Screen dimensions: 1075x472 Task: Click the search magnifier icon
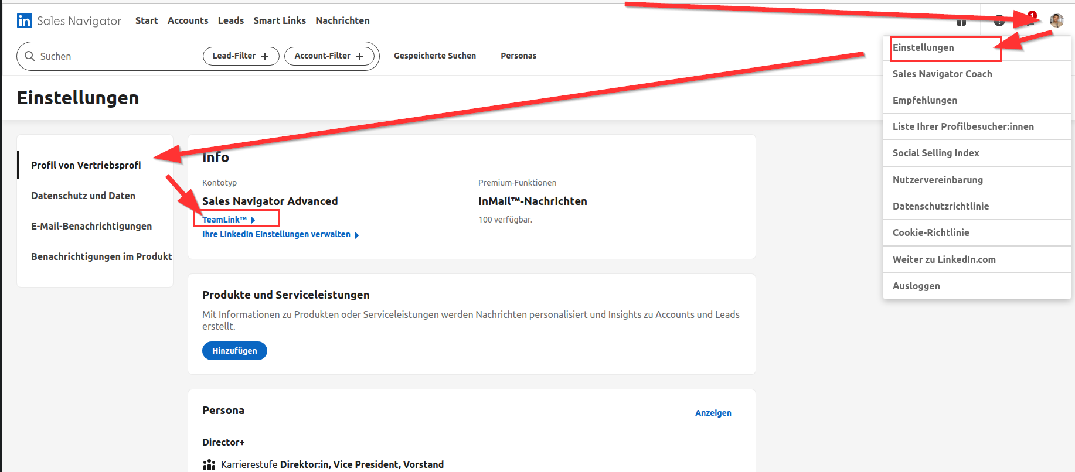pos(30,56)
